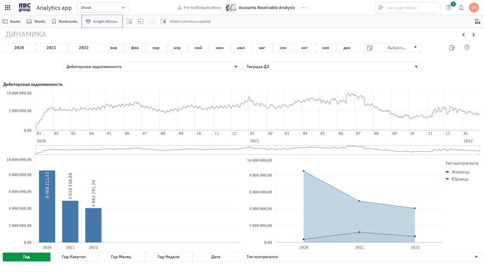Click the notifications bell icon
This screenshot has height=272, width=484.
tap(461, 8)
